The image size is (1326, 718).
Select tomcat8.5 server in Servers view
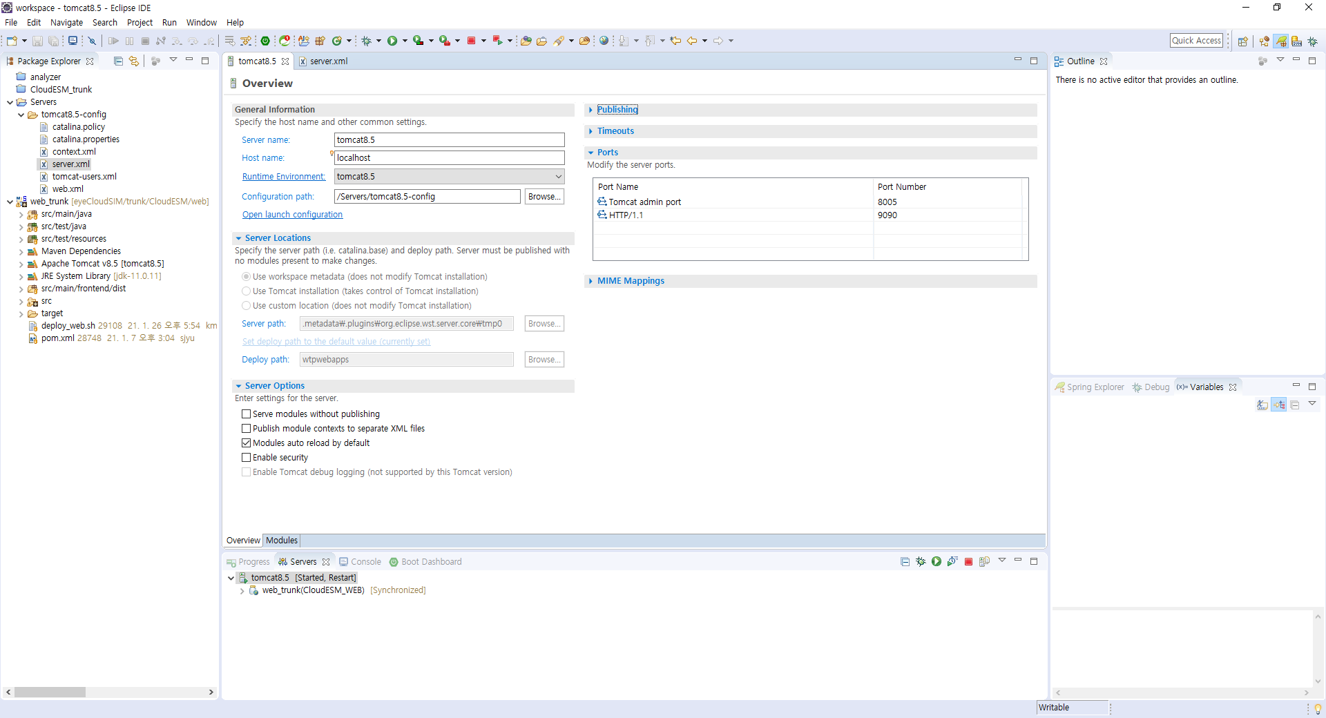(x=297, y=578)
